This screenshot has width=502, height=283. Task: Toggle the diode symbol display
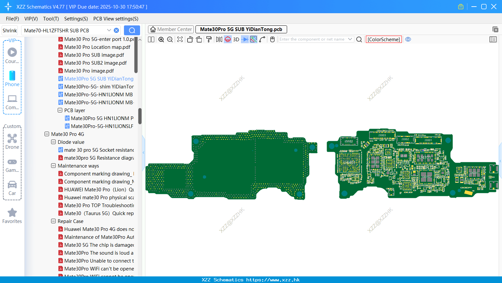(x=245, y=39)
